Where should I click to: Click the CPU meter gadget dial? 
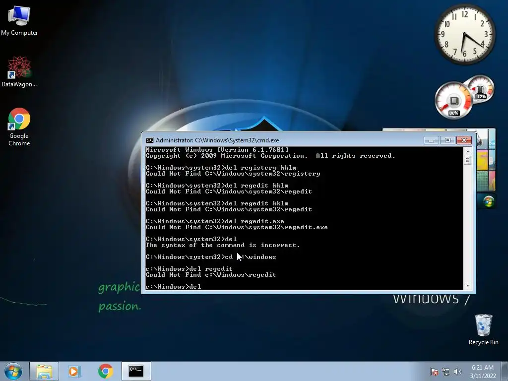pos(453,100)
